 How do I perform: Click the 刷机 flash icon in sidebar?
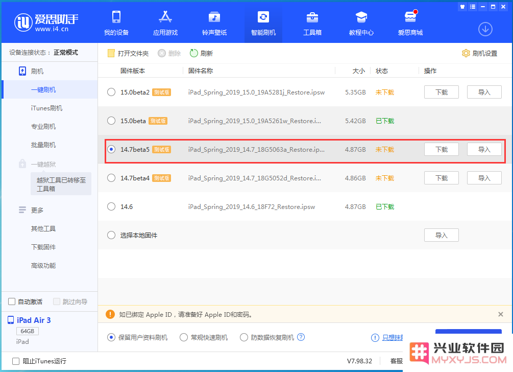click(x=22, y=71)
